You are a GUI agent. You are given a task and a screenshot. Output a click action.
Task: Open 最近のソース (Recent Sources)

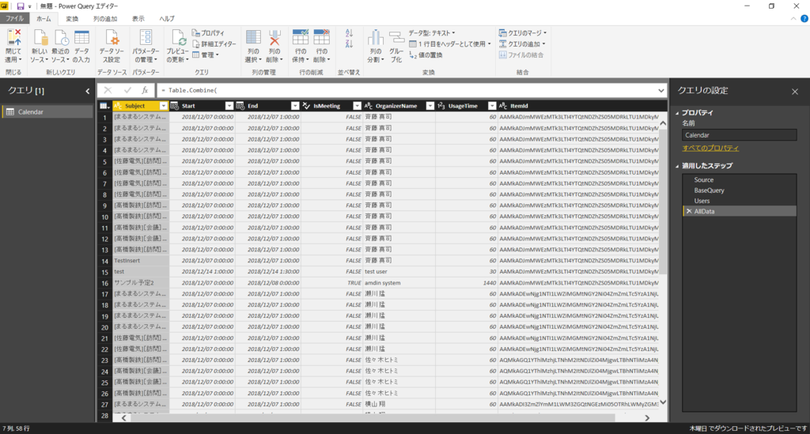click(60, 47)
